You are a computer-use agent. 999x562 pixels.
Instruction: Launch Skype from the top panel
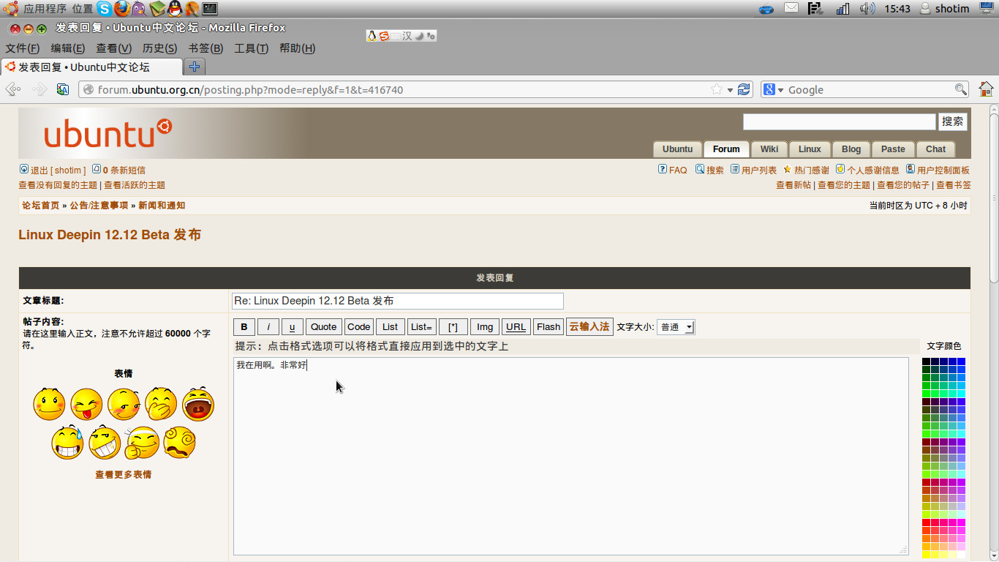105,9
